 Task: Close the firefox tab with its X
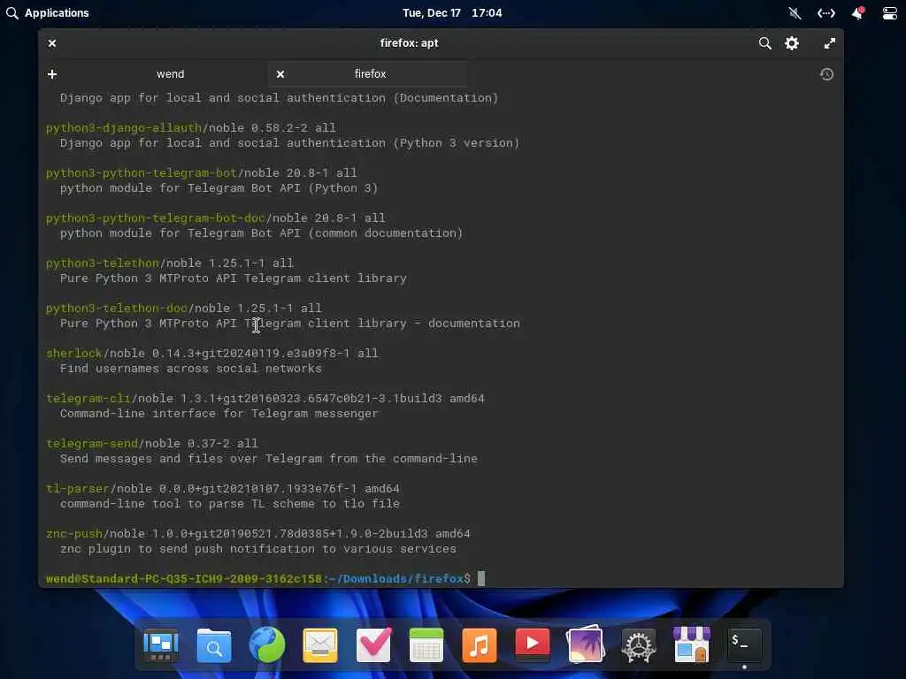(x=280, y=74)
